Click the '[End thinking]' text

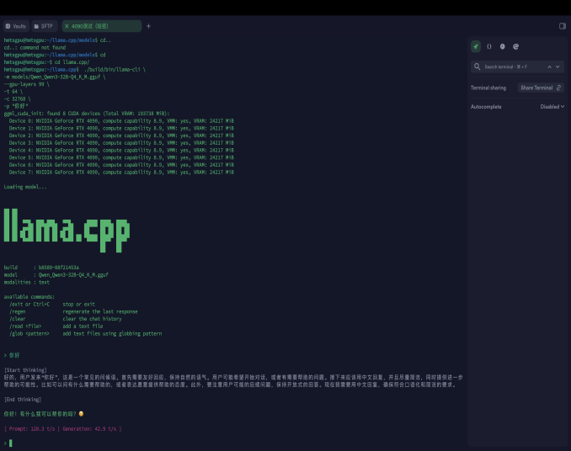23,400
